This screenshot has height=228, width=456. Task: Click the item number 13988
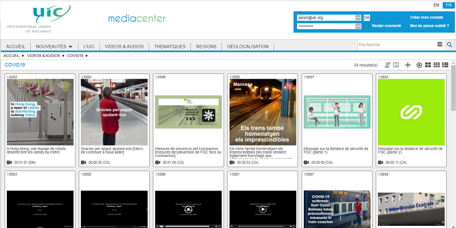[x=383, y=175]
